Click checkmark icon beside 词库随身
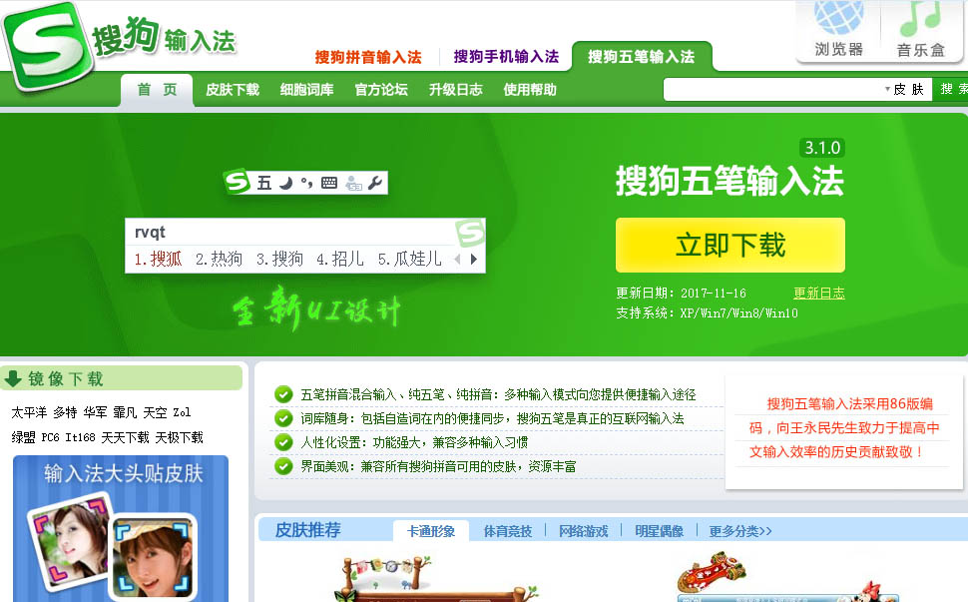This screenshot has height=602, width=968. (283, 418)
